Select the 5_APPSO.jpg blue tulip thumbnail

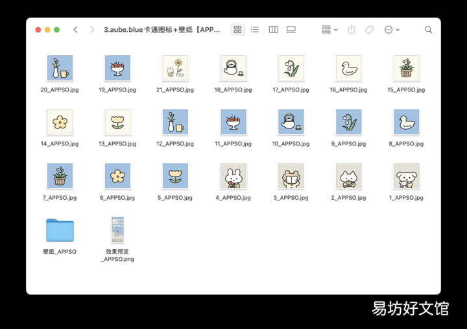175,176
